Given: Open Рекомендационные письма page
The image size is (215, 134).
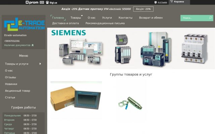Looking at the screenshot, I should pyautogui.click(x=105, y=23).
